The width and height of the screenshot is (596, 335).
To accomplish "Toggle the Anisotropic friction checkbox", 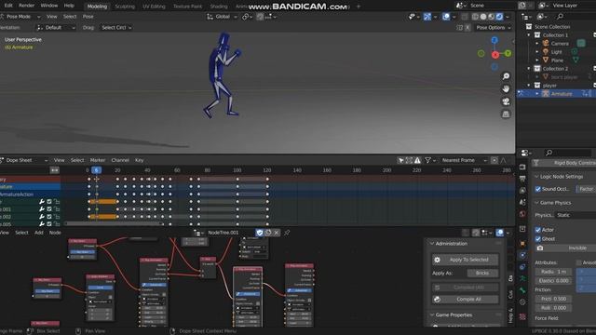I will coord(578,262).
